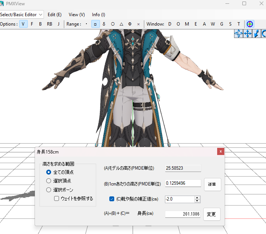
Task: Open the Select/Basic Editor dropdown
Action: coord(21,15)
